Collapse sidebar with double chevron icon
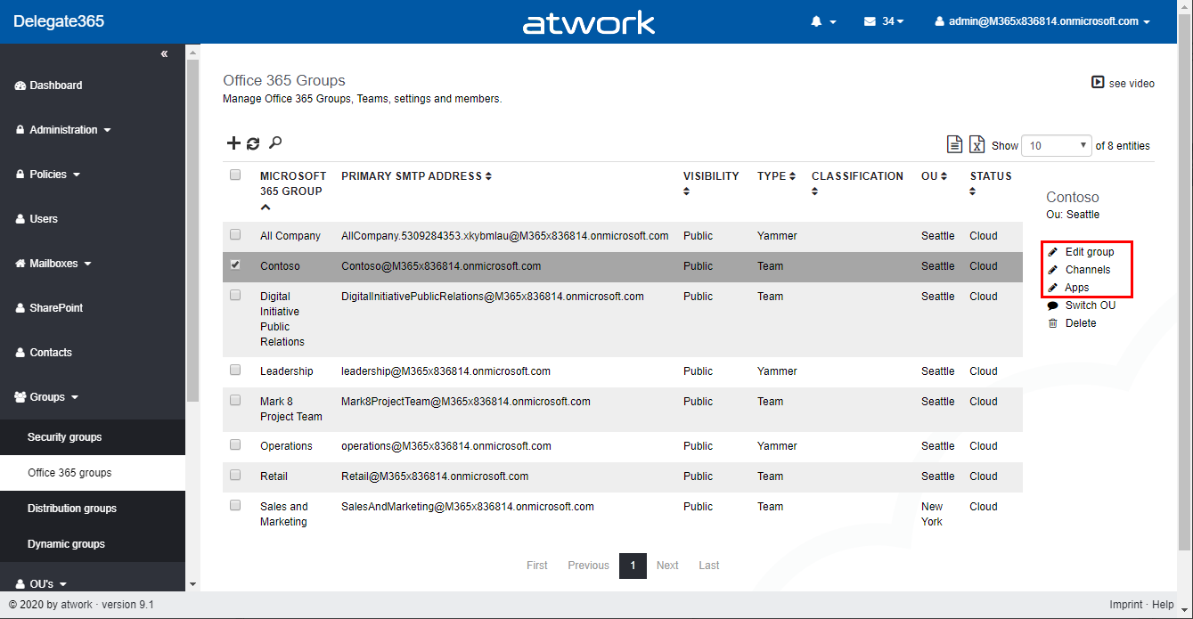Screen dimensions: 1193x619 click(164, 54)
